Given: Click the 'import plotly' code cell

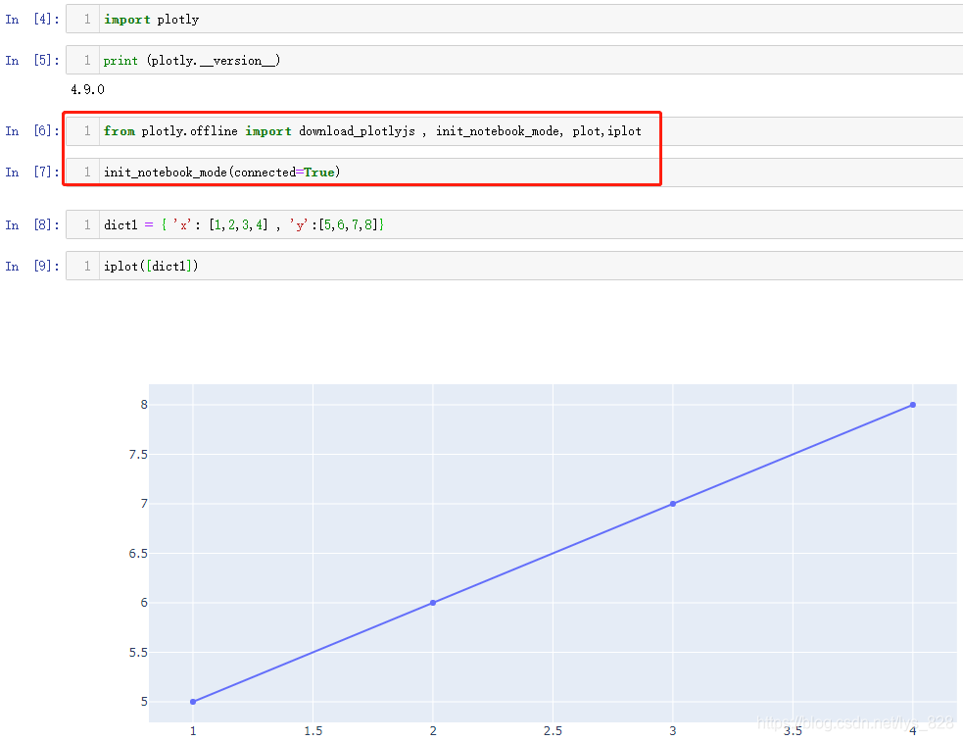Looking at the screenshot, I should click(x=514, y=19).
